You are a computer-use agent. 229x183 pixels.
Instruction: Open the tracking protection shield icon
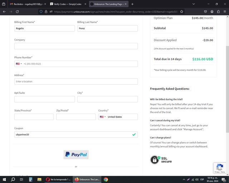[41, 12]
